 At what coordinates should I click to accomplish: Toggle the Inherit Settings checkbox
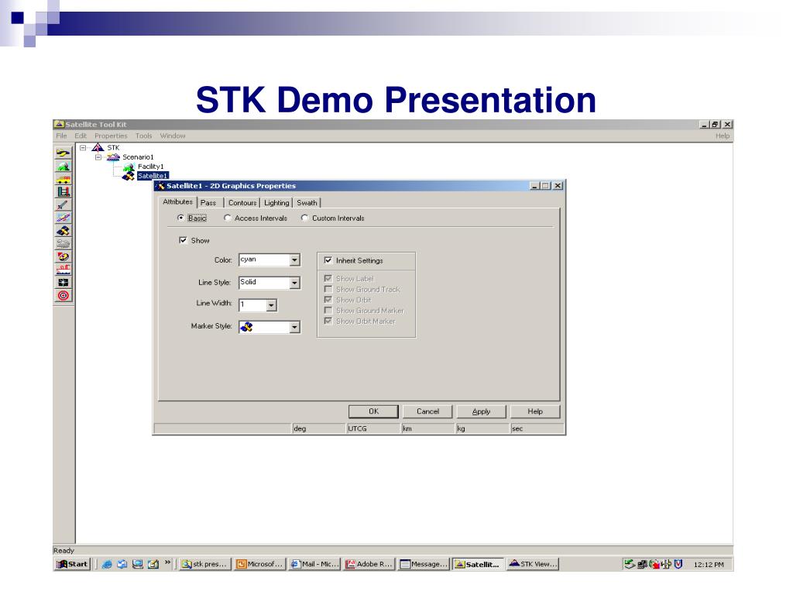328,260
